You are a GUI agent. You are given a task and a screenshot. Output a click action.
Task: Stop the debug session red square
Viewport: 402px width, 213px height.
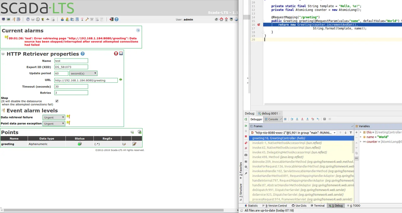pyautogui.click(x=246, y=136)
